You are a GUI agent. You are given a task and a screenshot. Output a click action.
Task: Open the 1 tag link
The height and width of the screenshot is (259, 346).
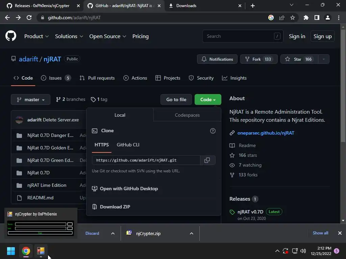pos(99,99)
